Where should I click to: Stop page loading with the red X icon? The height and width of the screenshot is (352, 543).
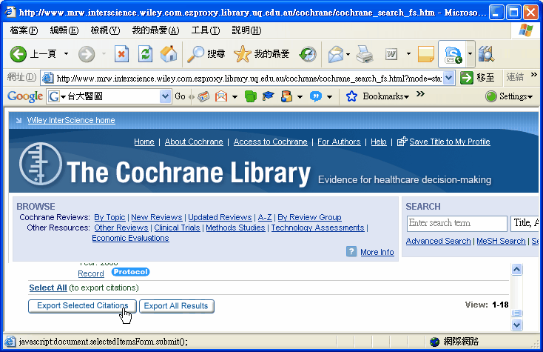(121, 54)
